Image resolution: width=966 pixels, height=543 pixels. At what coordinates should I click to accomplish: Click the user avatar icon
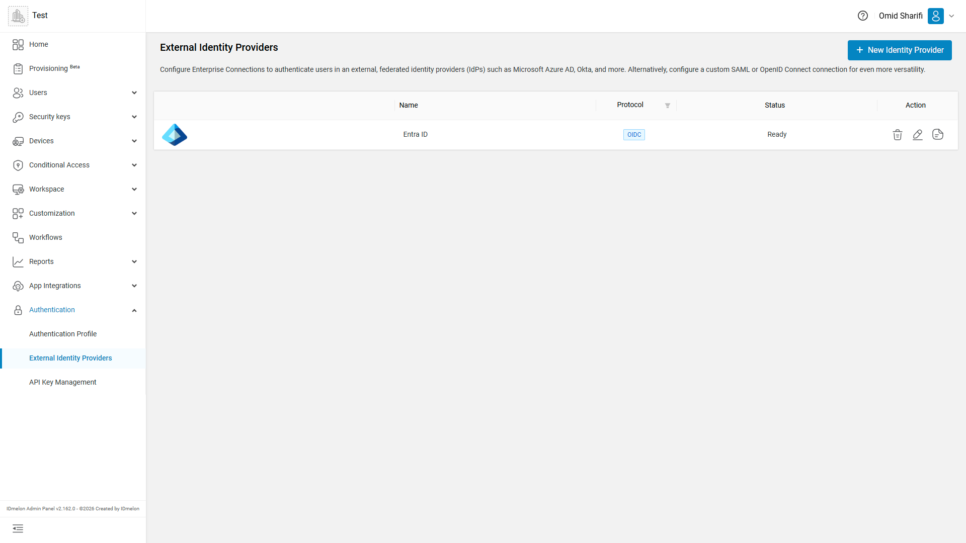936,16
